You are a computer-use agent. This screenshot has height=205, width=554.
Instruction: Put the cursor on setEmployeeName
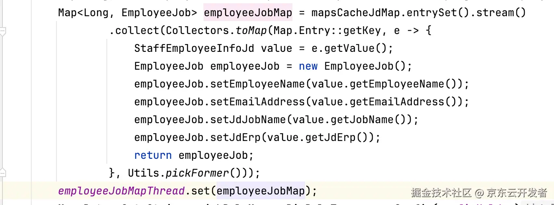pos(258,84)
